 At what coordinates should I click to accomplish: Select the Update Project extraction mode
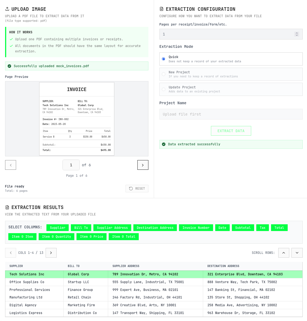163,89
